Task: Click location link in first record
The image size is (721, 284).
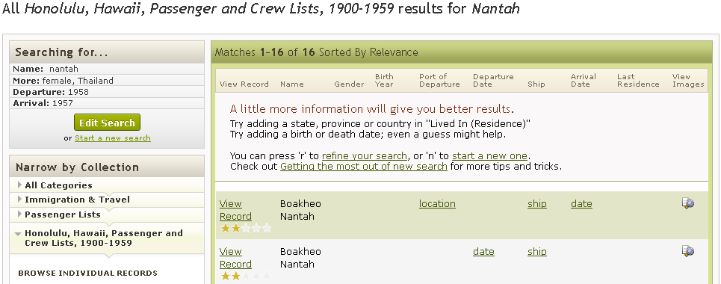Action: tap(437, 204)
